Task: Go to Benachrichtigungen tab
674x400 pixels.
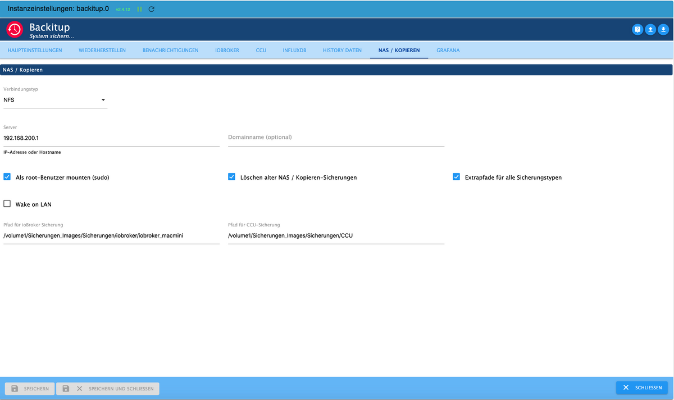Action: pyautogui.click(x=170, y=50)
